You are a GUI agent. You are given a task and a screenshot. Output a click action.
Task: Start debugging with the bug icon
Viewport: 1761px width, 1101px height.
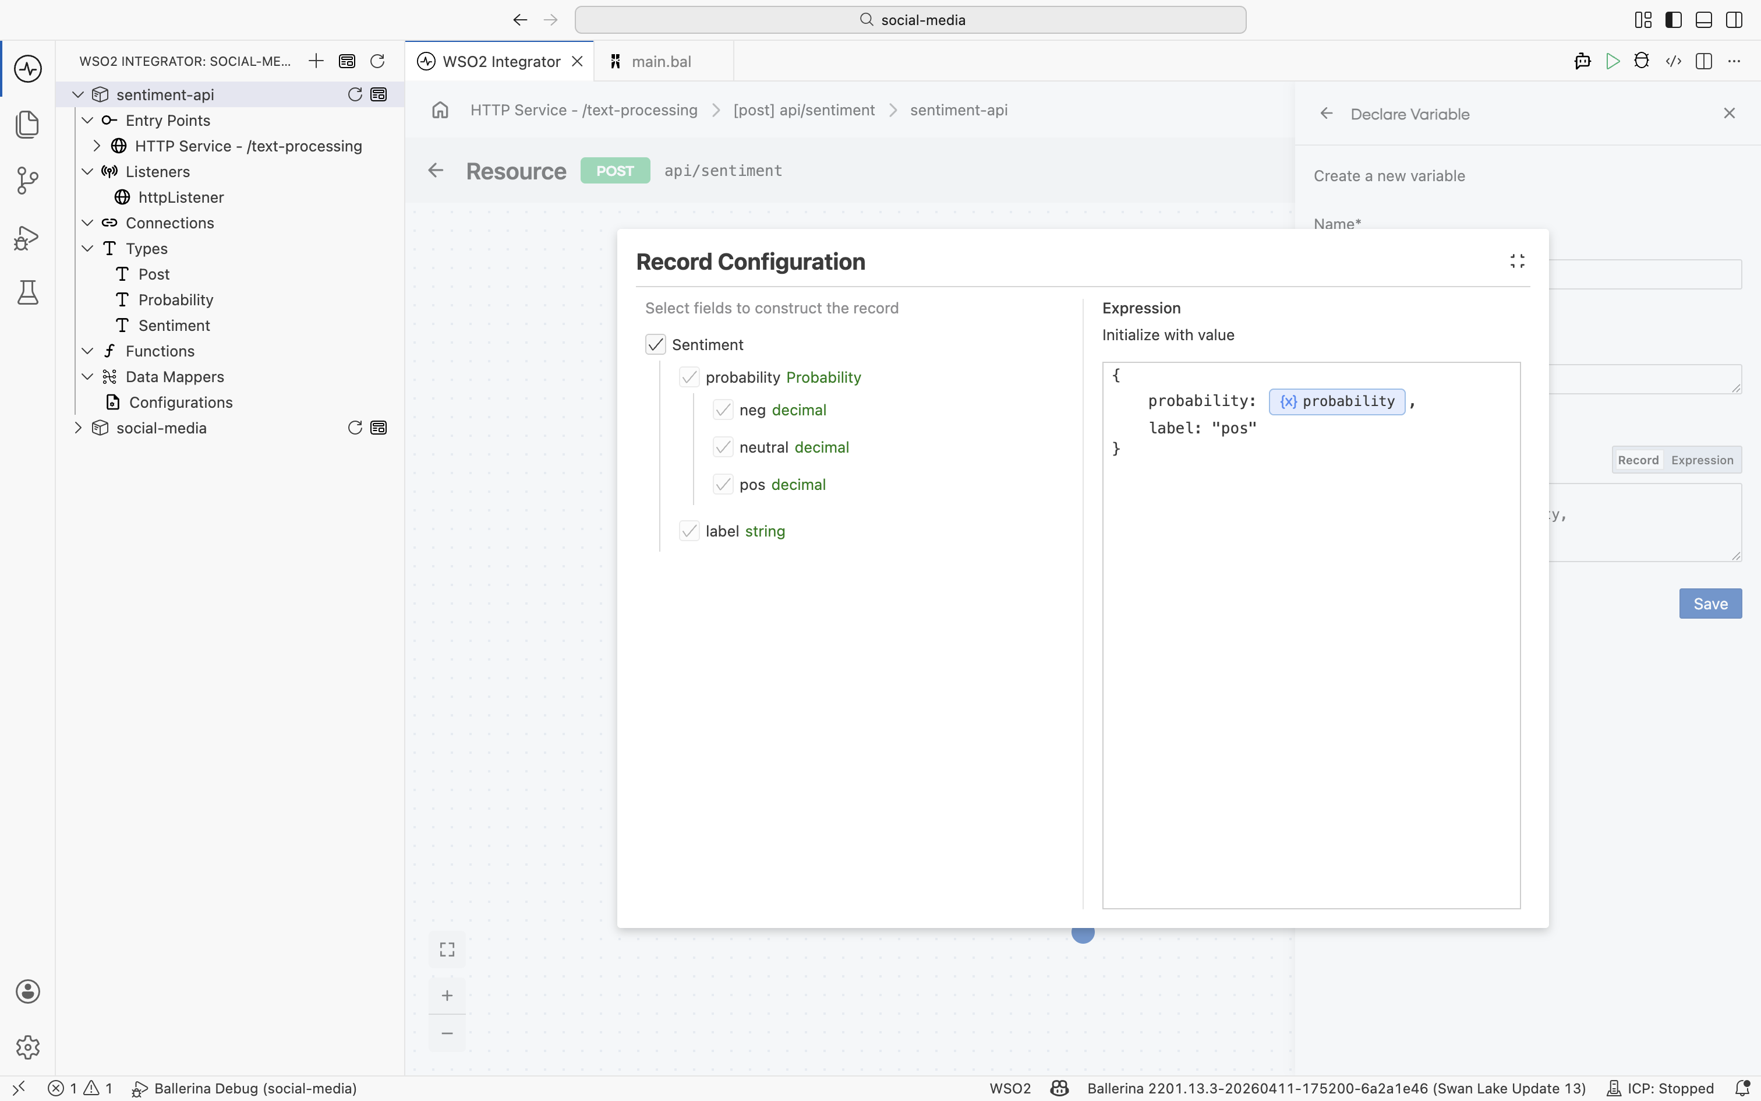click(1642, 61)
